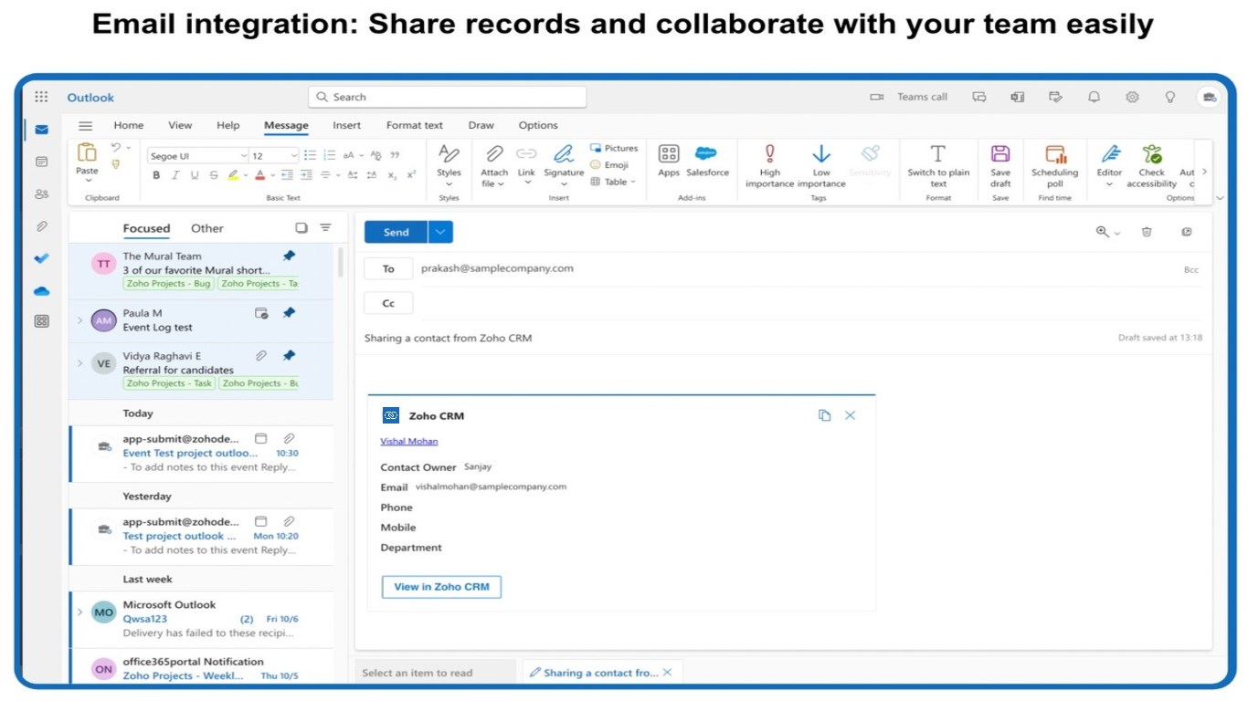The image size is (1248, 701).
Task: Apply Underline formatting
Action: click(194, 175)
